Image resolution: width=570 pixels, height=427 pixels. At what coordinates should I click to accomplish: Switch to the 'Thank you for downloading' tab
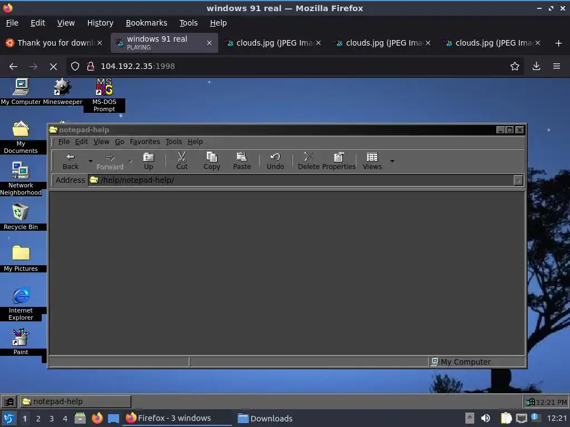click(x=54, y=43)
